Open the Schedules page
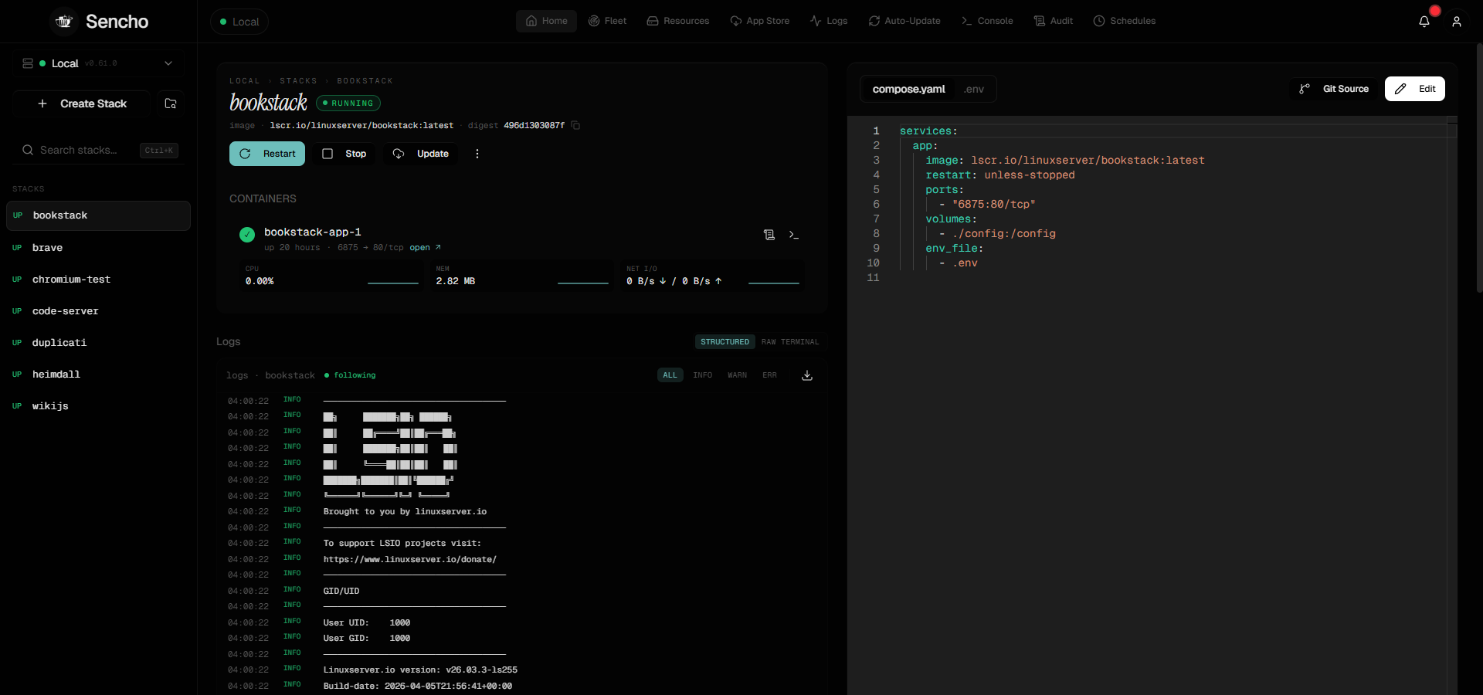Image resolution: width=1483 pixels, height=695 pixels. coord(1125,21)
